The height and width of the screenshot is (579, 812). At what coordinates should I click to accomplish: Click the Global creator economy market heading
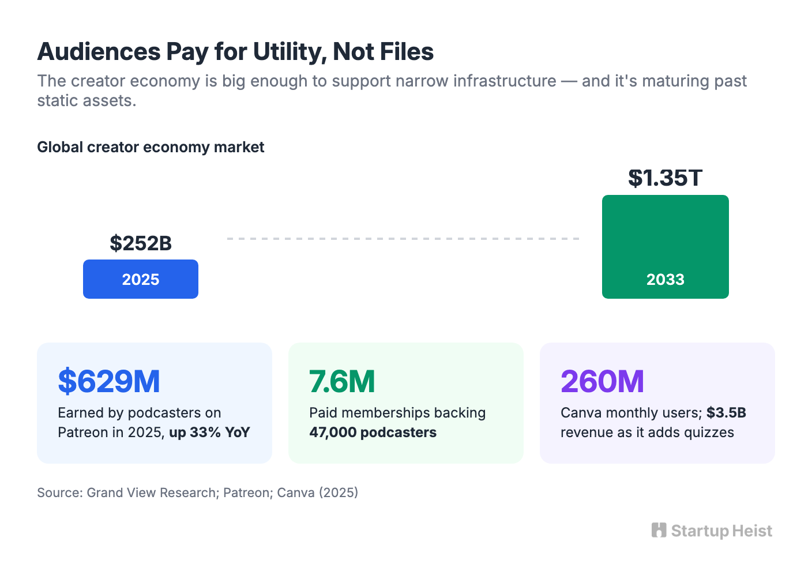pyautogui.click(x=151, y=147)
